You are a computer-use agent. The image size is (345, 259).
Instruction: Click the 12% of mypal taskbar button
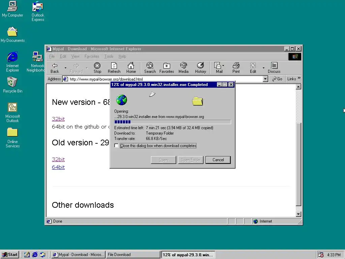pos(188,255)
